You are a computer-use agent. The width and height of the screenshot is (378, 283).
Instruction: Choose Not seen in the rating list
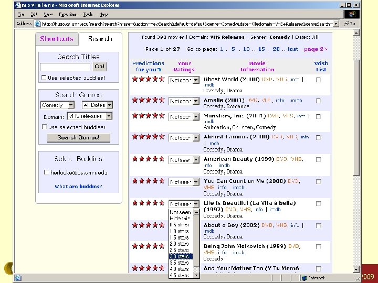181,212
